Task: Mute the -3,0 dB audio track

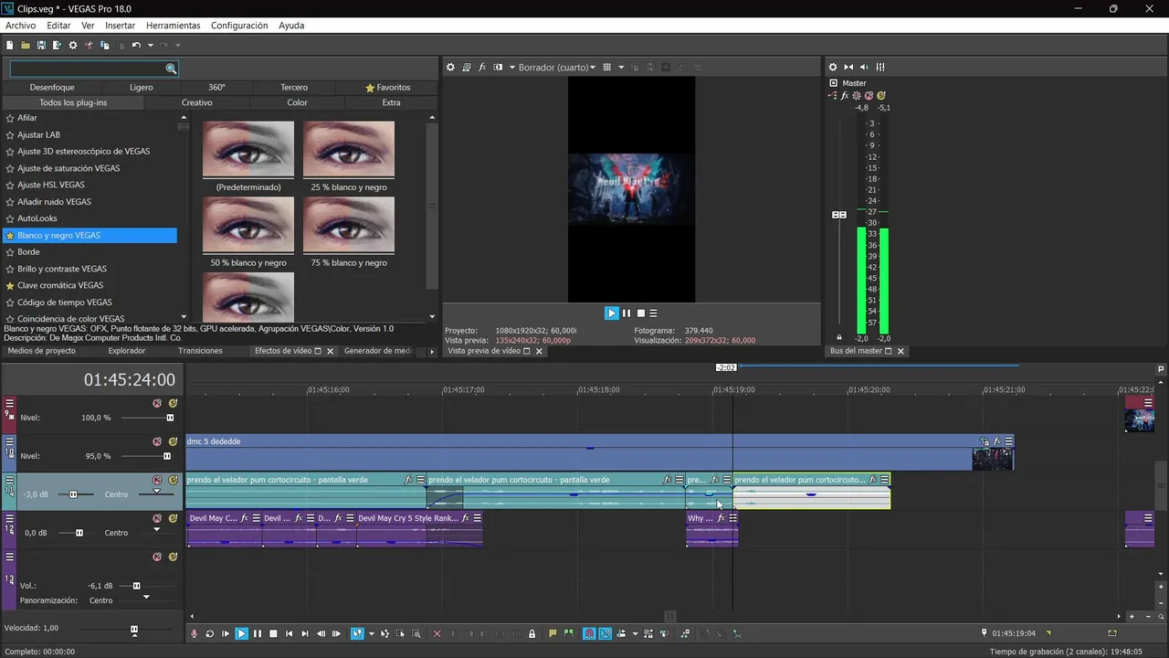Action: [157, 480]
